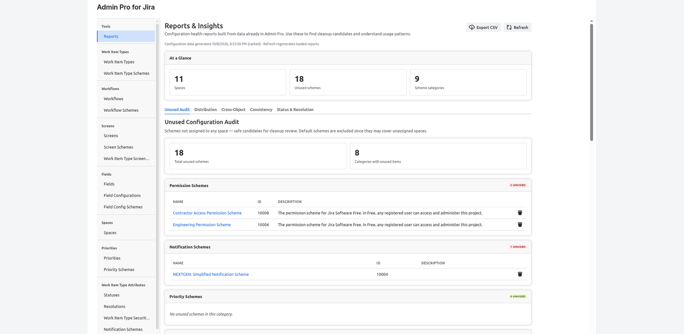Refresh the reports data
The height and width of the screenshot is (334, 684).
pos(517,27)
